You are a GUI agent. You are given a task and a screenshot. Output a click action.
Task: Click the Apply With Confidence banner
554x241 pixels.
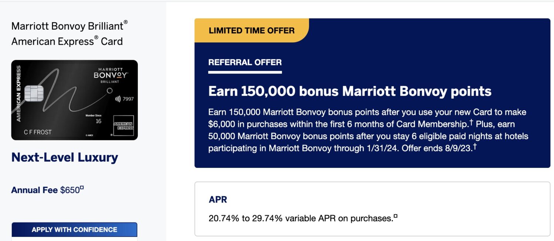tap(74, 230)
